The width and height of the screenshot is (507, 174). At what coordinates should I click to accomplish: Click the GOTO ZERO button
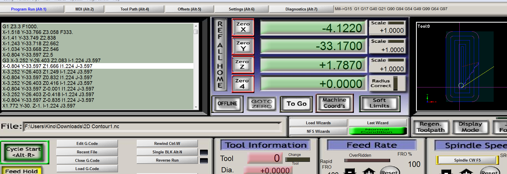point(261,104)
